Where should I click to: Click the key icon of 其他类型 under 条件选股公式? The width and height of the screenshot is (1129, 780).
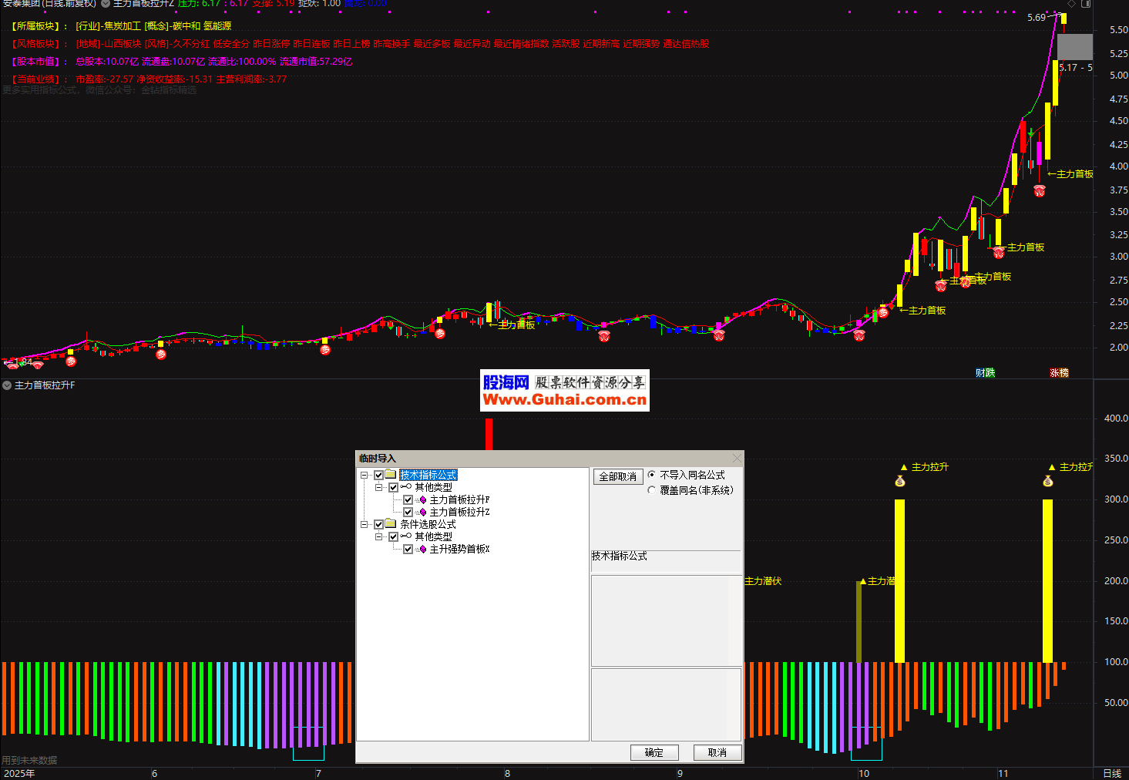click(406, 536)
